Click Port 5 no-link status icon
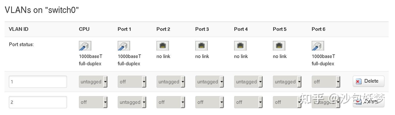This screenshot has height=115, width=395. click(x=279, y=46)
